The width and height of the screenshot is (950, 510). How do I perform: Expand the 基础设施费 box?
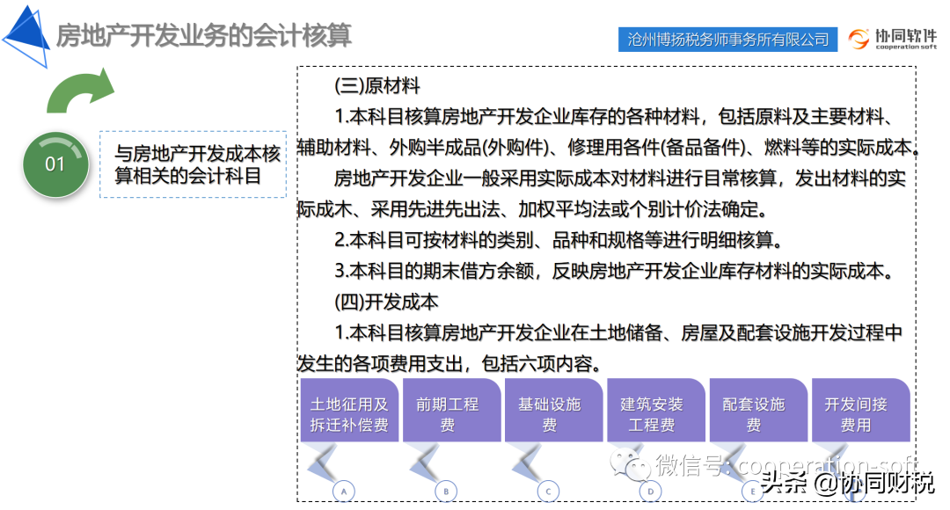point(553,410)
